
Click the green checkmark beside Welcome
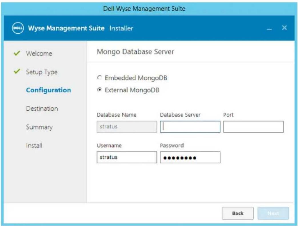[17, 53]
